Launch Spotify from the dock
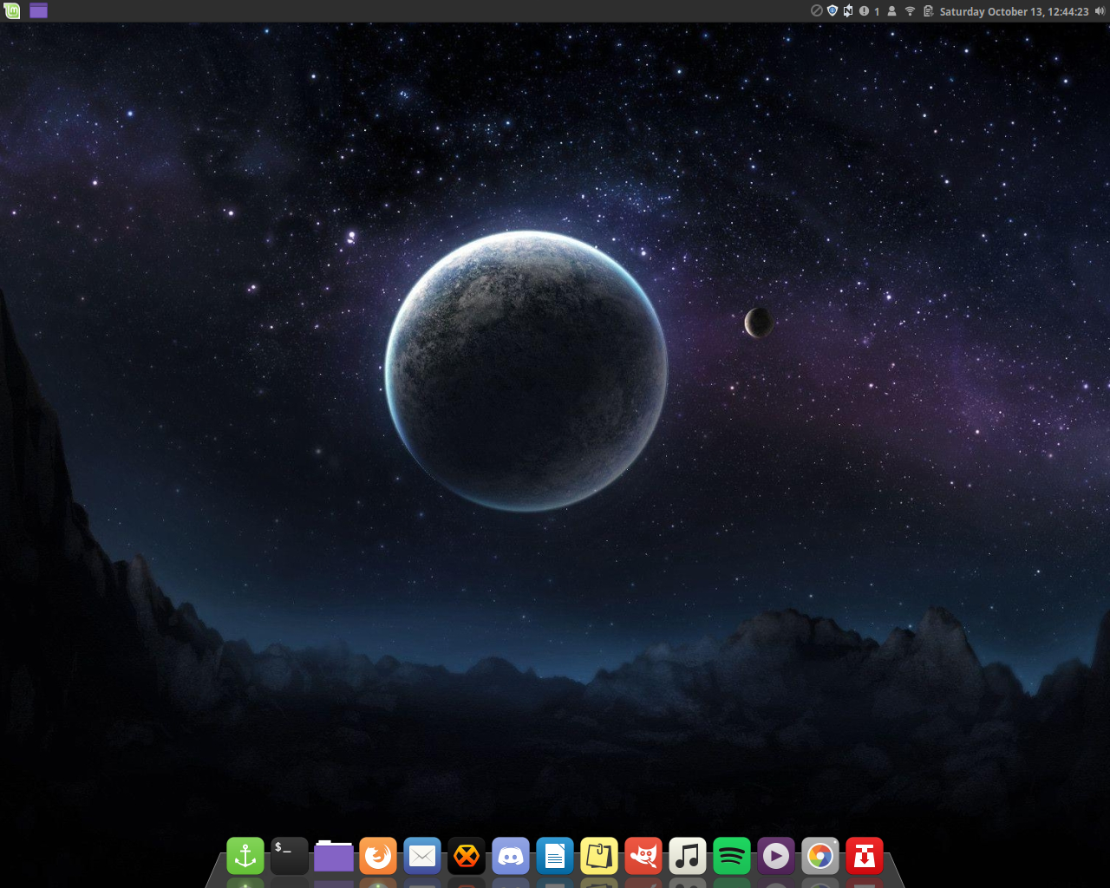This screenshot has height=888, width=1110. tap(732, 856)
